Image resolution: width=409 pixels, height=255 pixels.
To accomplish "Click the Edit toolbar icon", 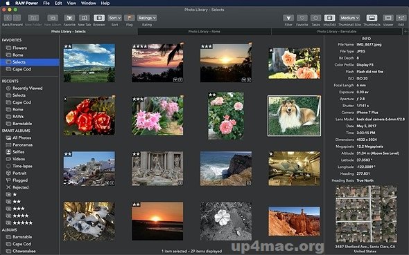I will (x=401, y=18).
